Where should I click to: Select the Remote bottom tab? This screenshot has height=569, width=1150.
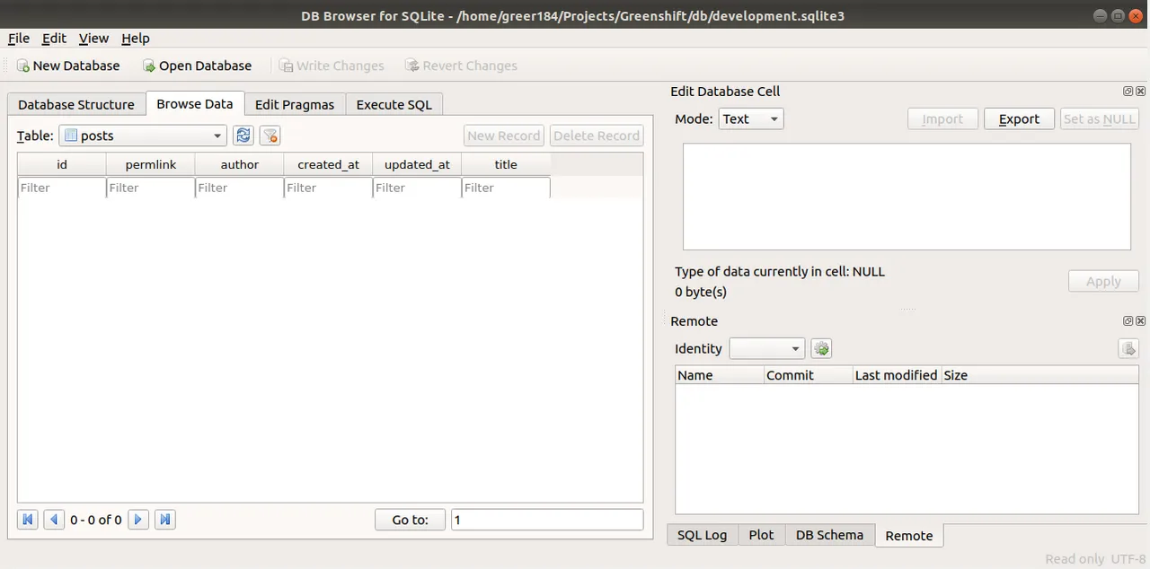tap(909, 536)
